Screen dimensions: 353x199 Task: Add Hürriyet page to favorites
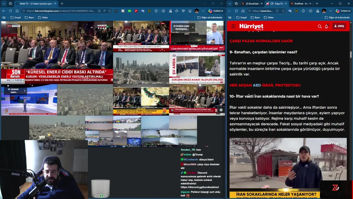tap(283, 11)
